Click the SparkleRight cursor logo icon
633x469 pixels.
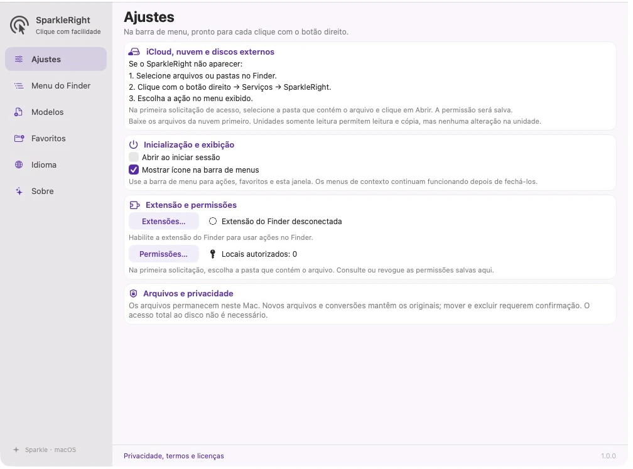click(x=19, y=25)
